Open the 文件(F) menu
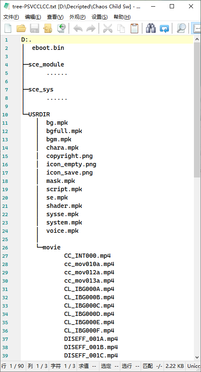 pos(11,17)
